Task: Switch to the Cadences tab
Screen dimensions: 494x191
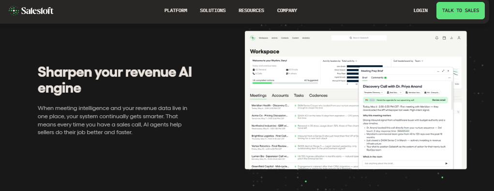Action: point(318,95)
